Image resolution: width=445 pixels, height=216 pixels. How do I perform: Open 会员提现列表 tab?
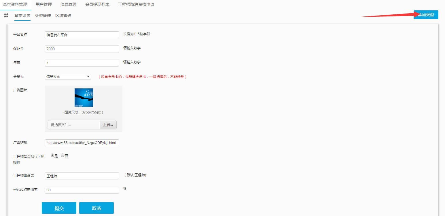pos(97,4)
